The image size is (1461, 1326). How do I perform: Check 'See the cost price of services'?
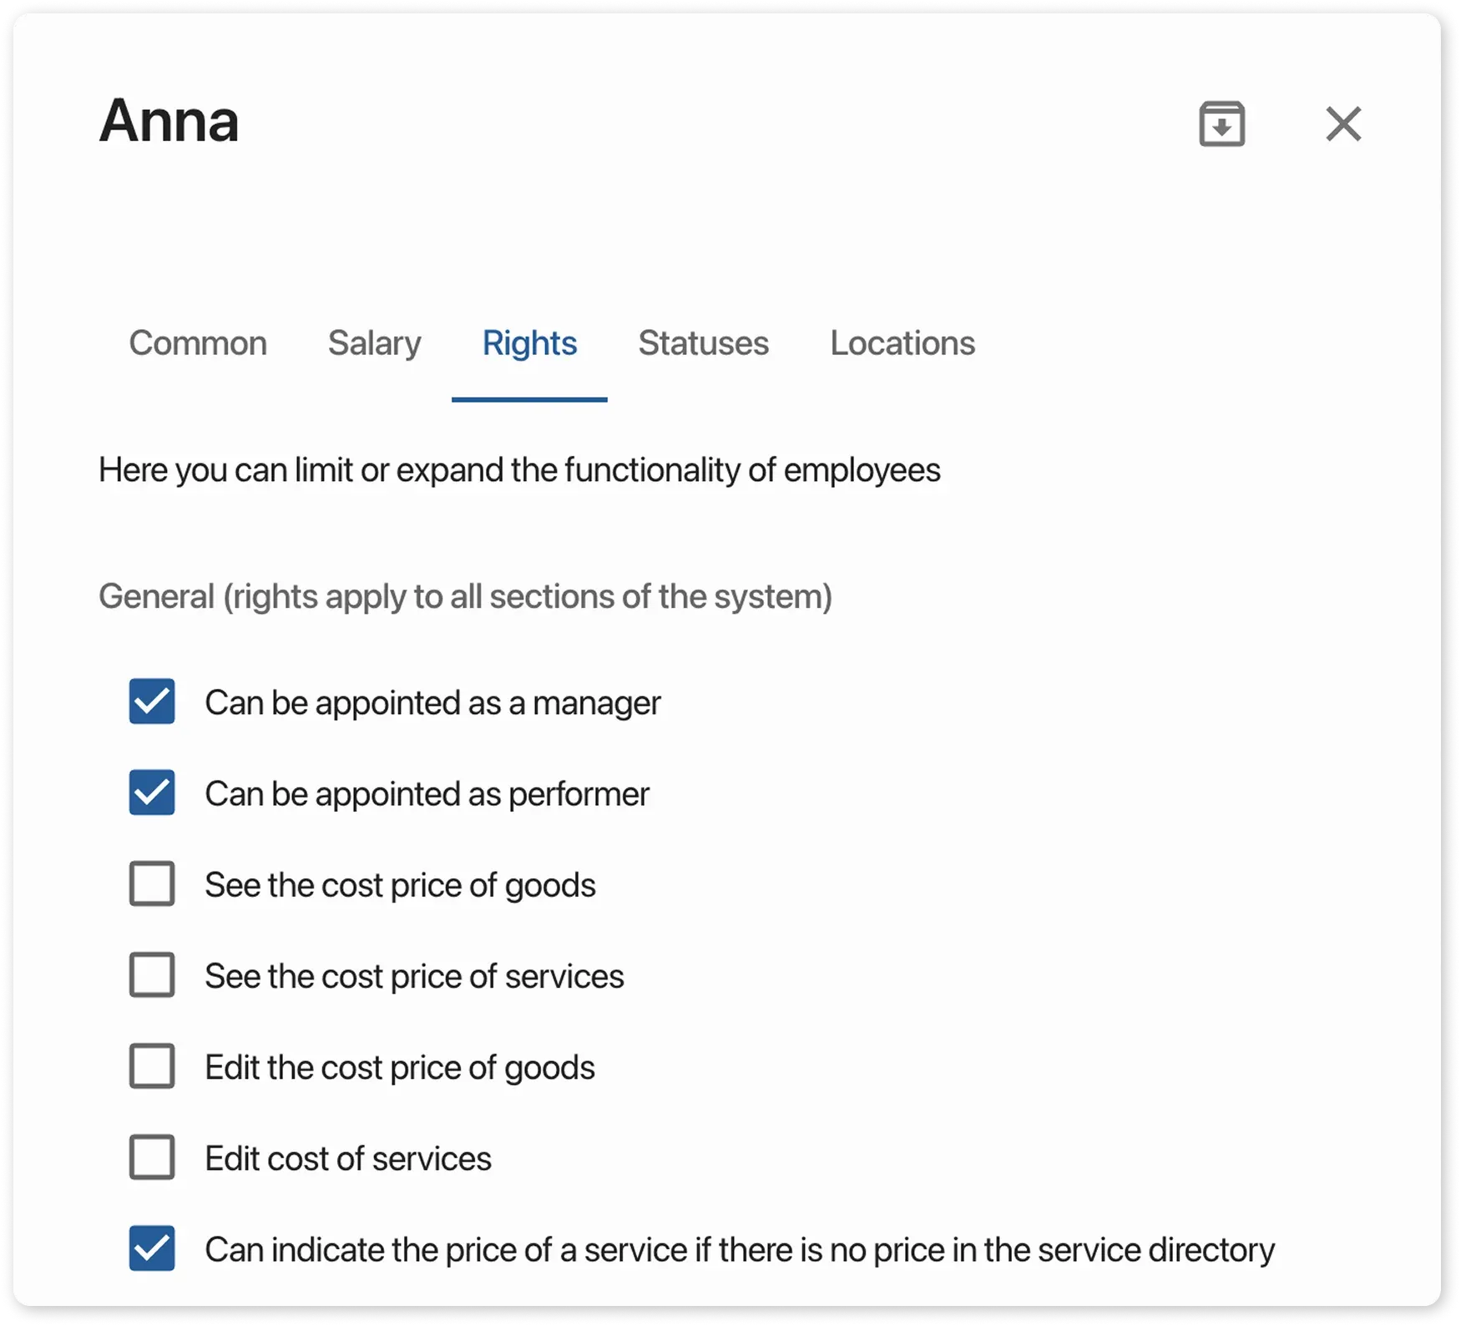point(151,975)
